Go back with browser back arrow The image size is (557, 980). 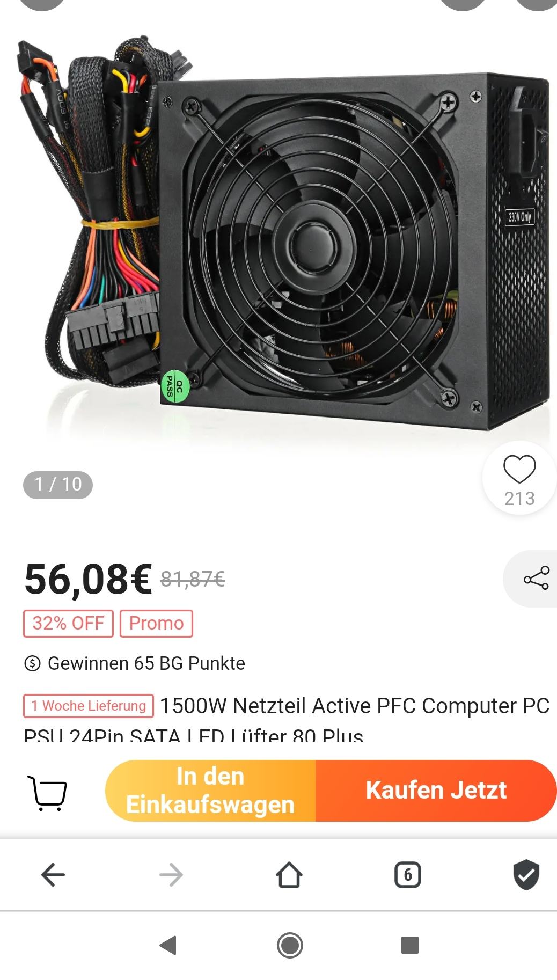53,875
